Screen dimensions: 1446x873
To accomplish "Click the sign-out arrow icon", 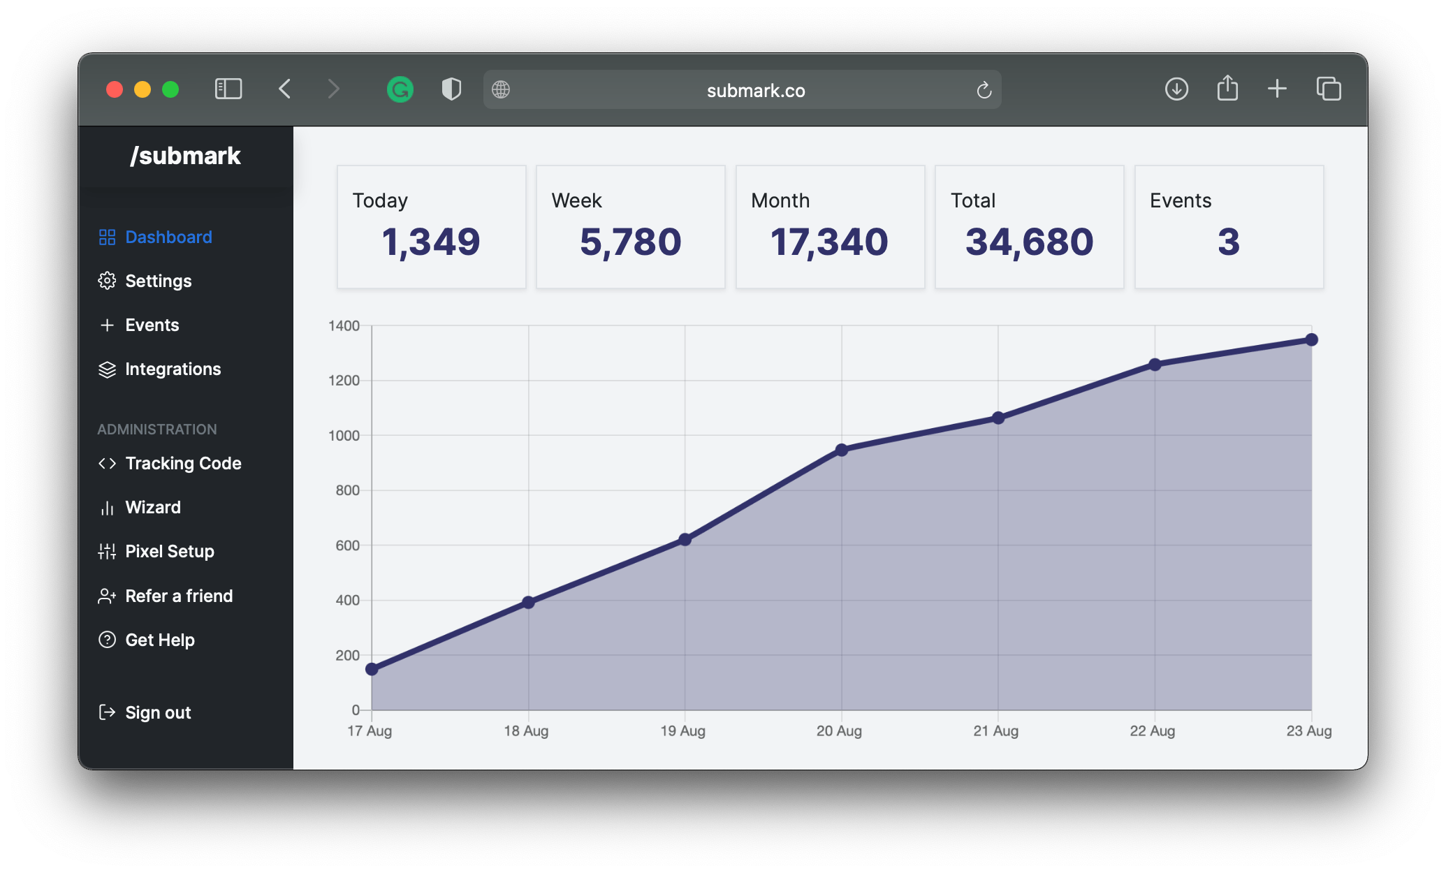I will pyautogui.click(x=108, y=712).
